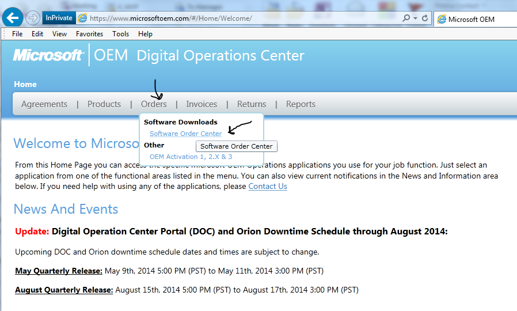The image size is (517, 311).
Task: Select the Microsoft OEM browser tab
Action: [475, 19]
